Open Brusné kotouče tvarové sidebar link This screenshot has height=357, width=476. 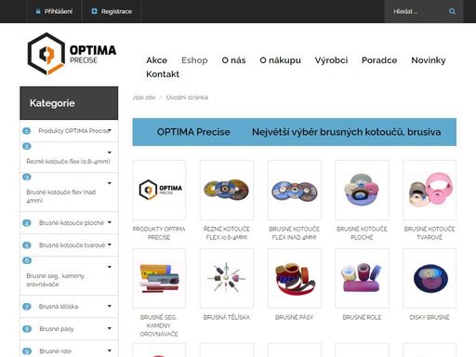click(73, 245)
